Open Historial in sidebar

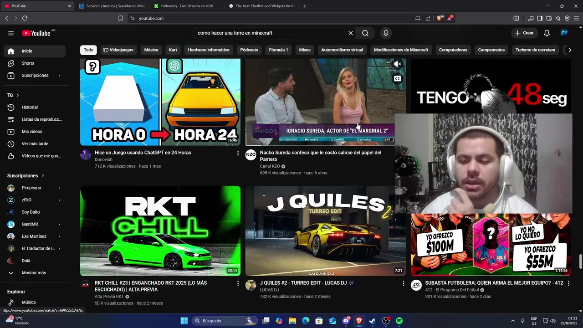(x=35, y=107)
